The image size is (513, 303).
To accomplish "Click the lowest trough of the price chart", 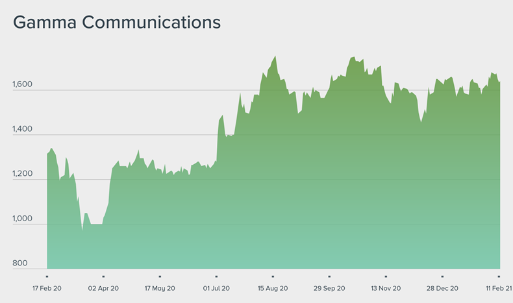I will 82,230.
